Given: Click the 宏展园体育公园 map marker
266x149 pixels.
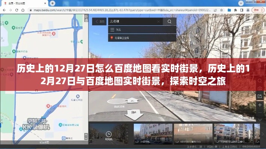Looking at the screenshot, I should coord(60,125).
